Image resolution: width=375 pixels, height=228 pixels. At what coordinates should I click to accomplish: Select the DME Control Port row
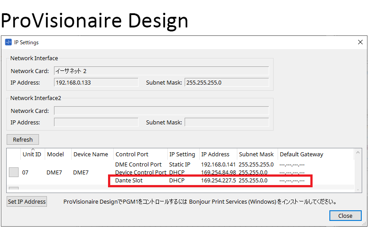coord(139,164)
